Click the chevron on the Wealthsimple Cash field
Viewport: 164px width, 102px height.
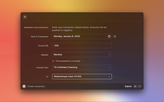[x=109, y=76]
